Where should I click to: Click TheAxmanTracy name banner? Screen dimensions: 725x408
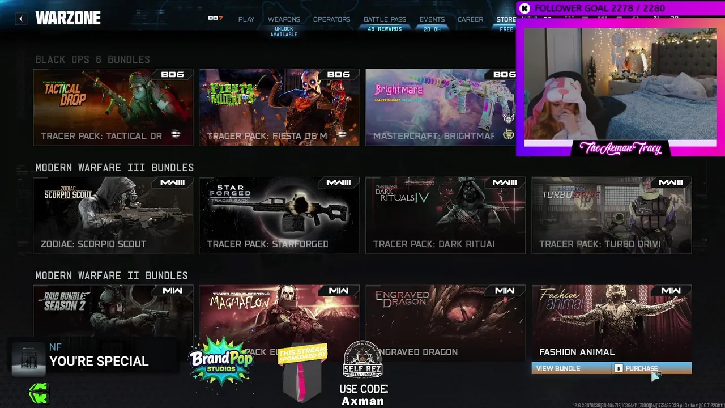[620, 149]
